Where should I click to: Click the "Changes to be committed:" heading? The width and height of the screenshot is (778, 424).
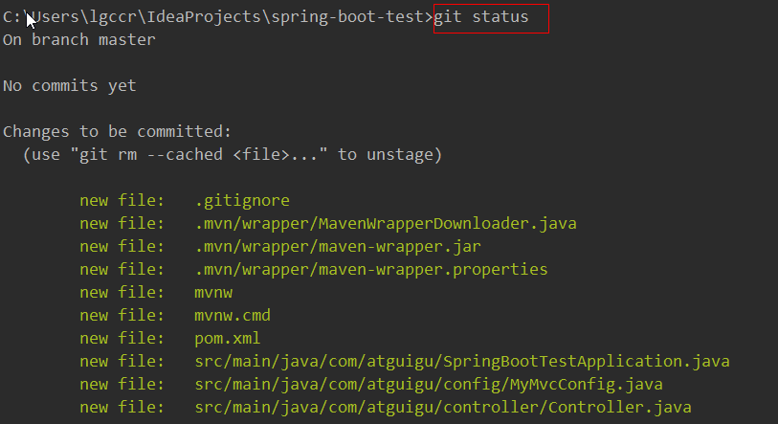[118, 132]
